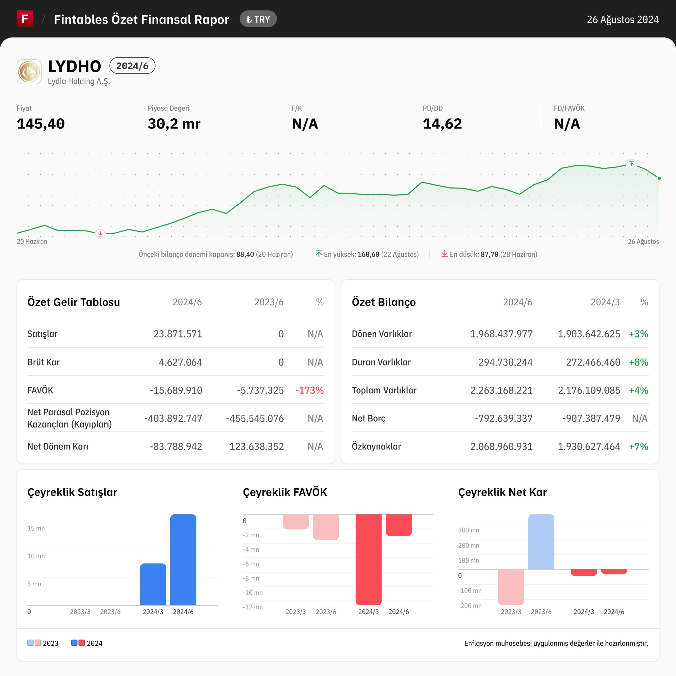Click the 2024/3 bar in Çeyreklik FAVÖK

368,560
